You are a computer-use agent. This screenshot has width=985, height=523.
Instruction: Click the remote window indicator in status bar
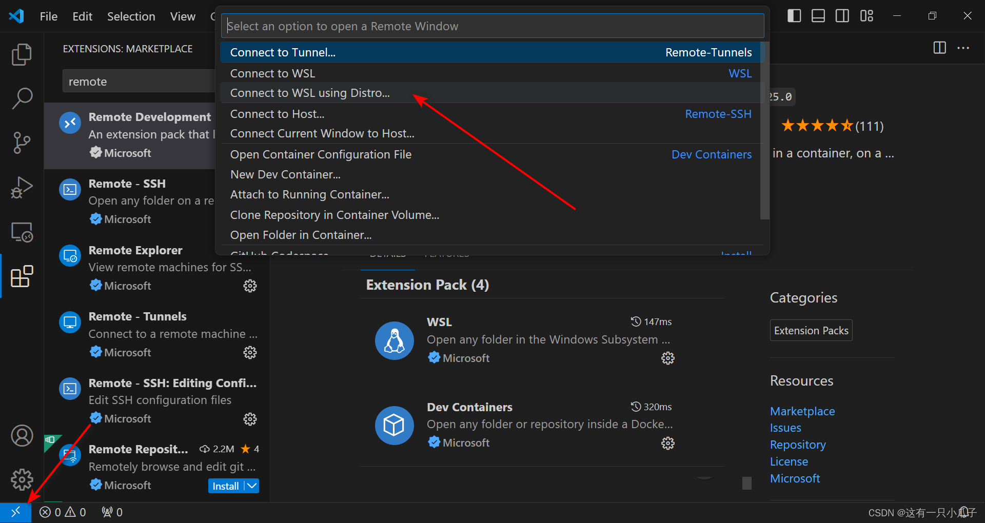pyautogui.click(x=15, y=512)
